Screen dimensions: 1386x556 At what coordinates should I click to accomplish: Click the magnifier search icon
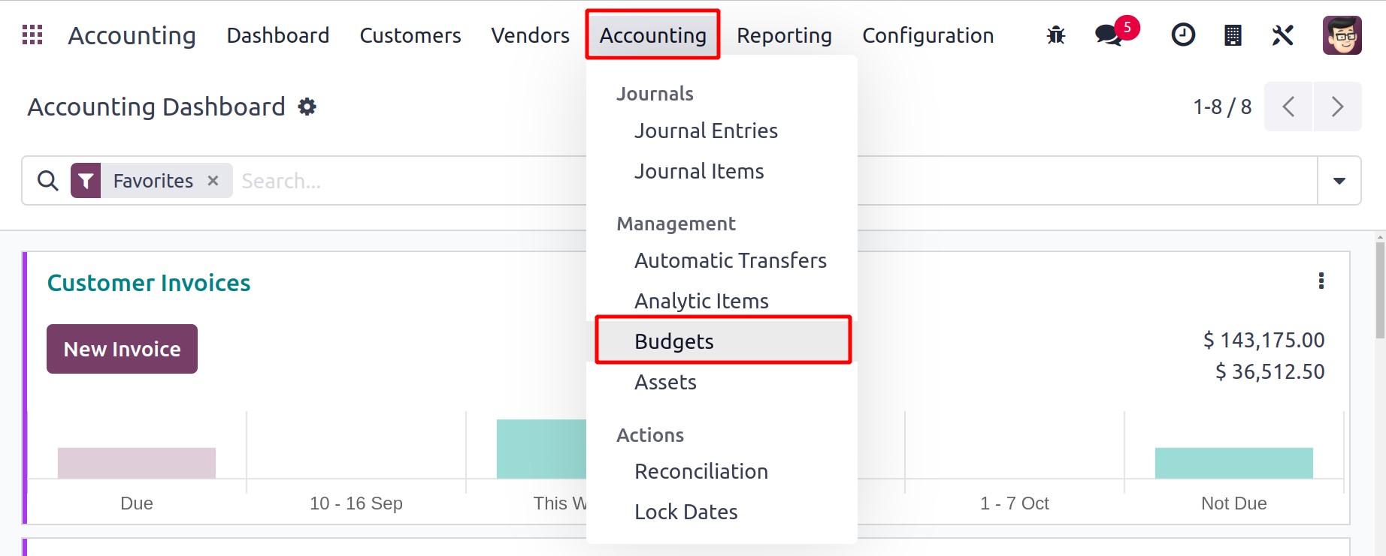(x=48, y=181)
